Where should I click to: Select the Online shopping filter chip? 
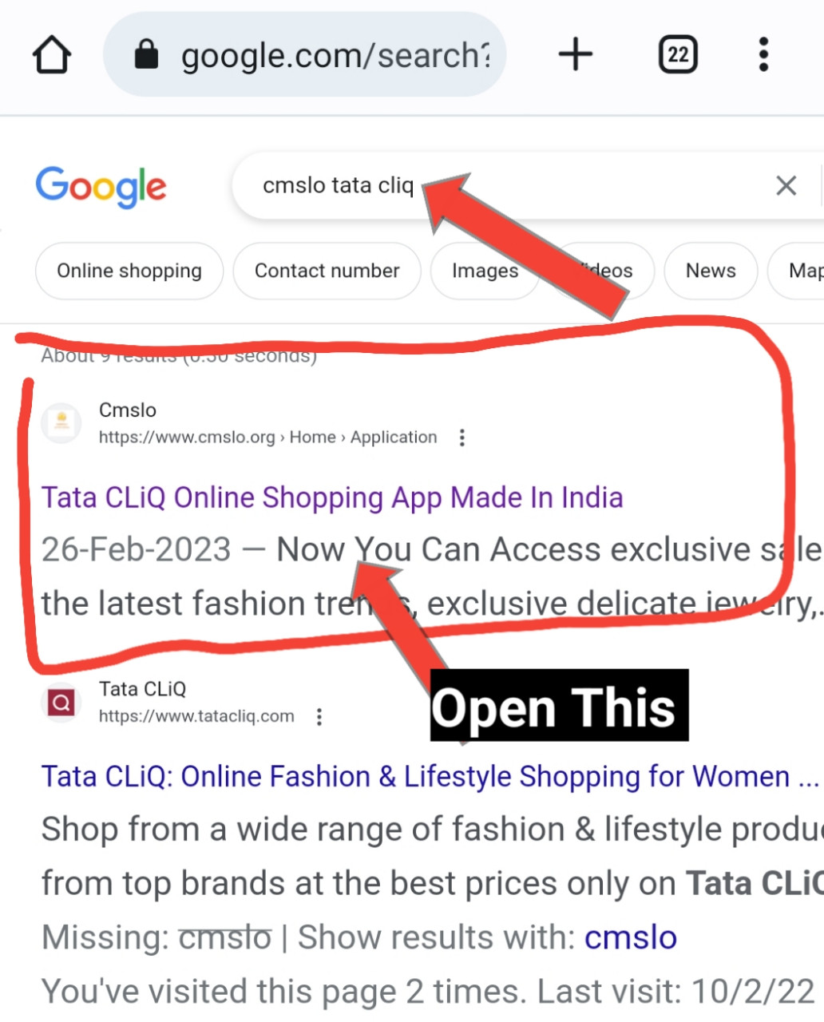[x=129, y=271]
